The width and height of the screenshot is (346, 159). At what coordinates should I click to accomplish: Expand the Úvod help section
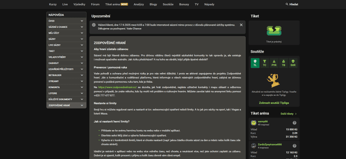66,21
